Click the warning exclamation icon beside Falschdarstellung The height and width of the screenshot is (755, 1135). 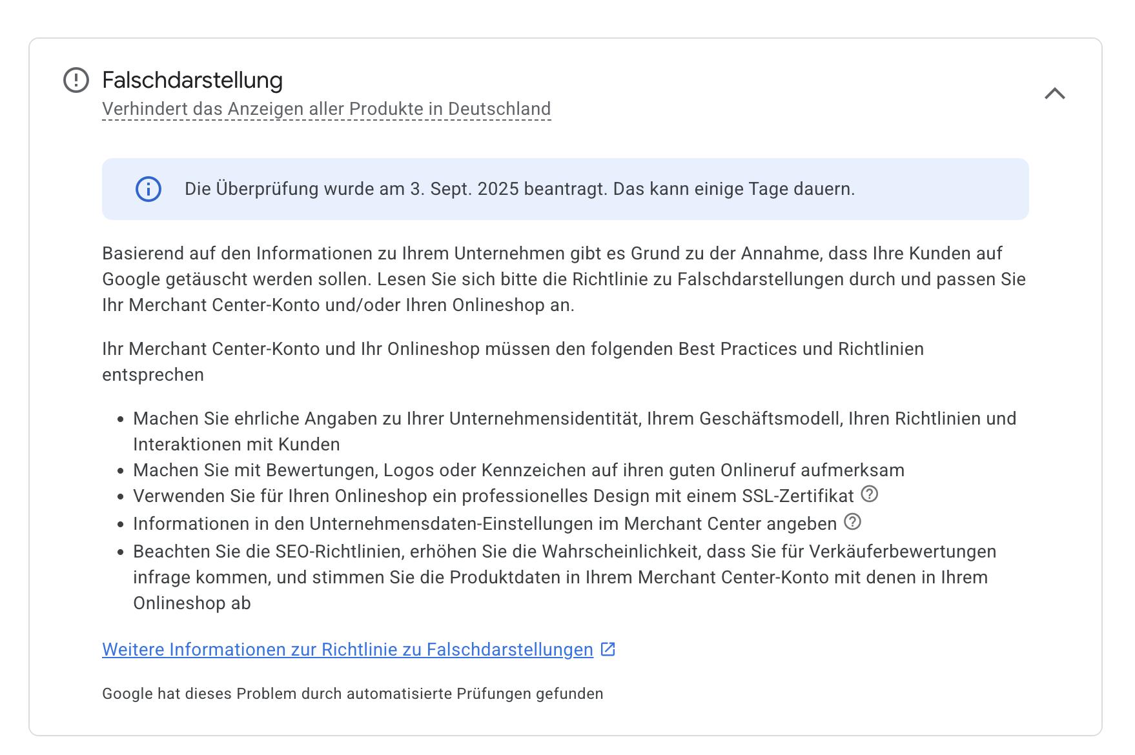[76, 81]
